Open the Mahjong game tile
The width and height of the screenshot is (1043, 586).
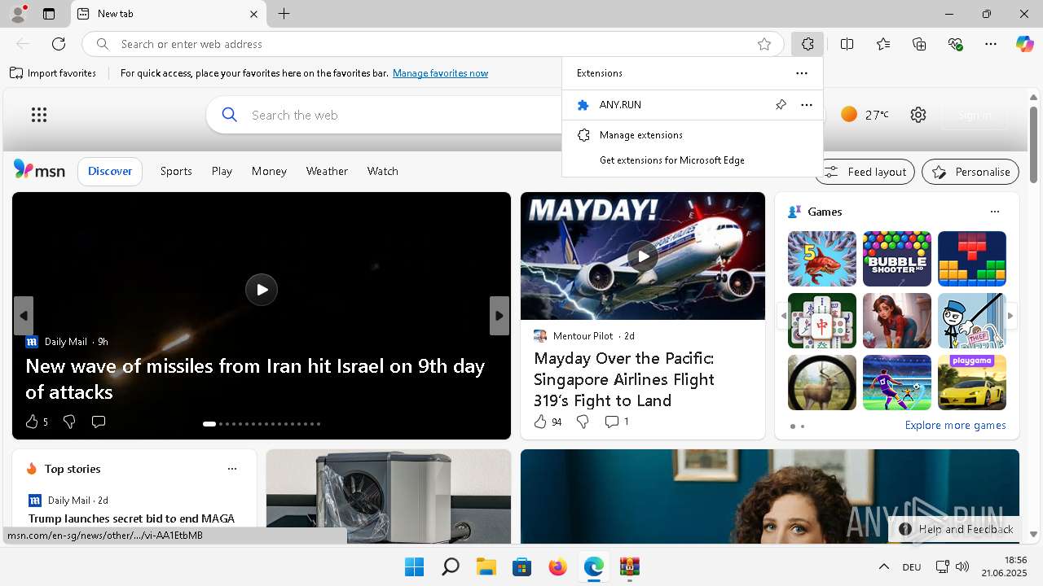(x=822, y=321)
